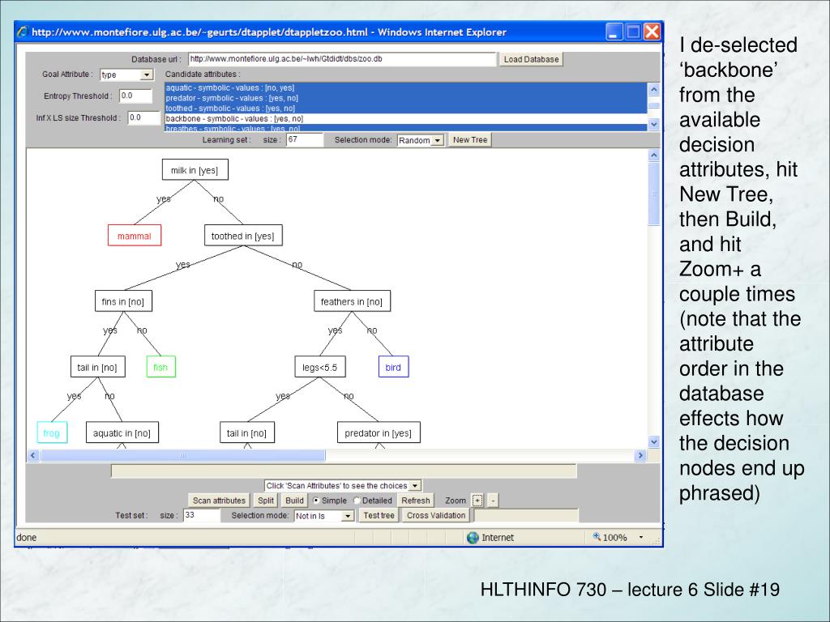This screenshot has height=622, width=830.
Task: Click the Scan attributes button
Action: (219, 501)
